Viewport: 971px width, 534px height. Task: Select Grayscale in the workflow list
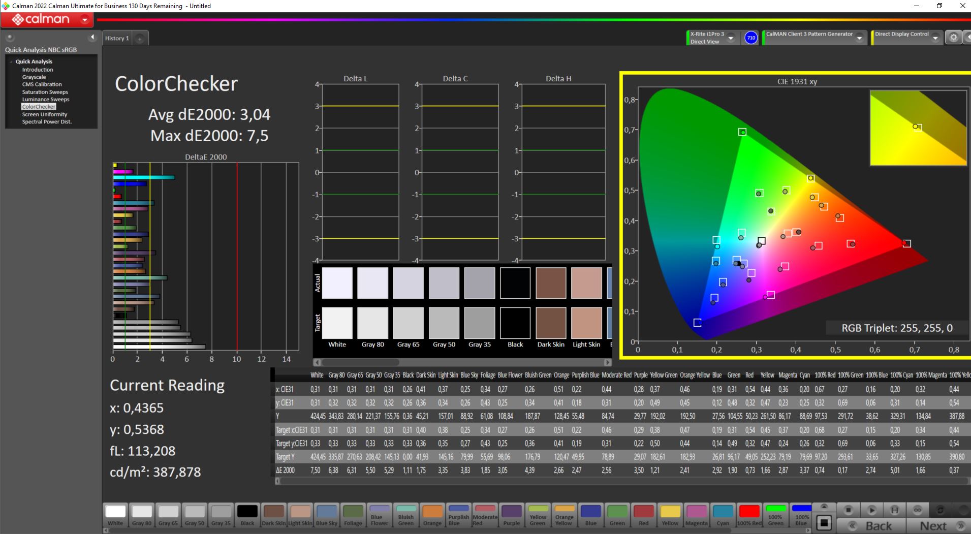coord(34,77)
